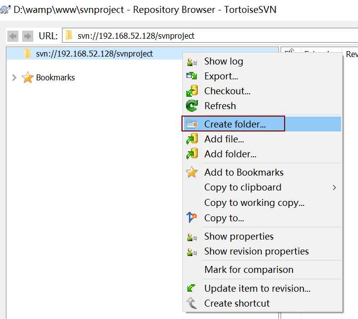
Task: Click the Create shortcut icon
Action: coord(191,303)
